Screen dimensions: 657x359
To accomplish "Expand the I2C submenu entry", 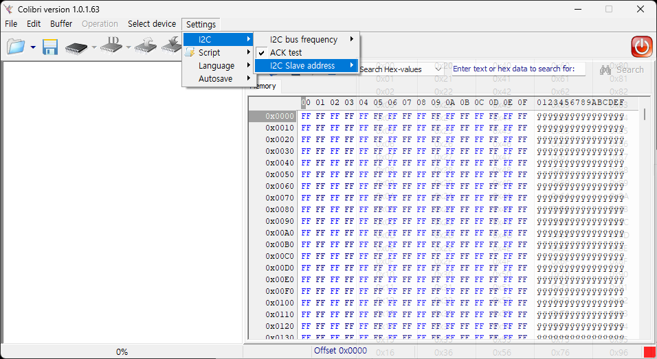I will click(x=218, y=39).
